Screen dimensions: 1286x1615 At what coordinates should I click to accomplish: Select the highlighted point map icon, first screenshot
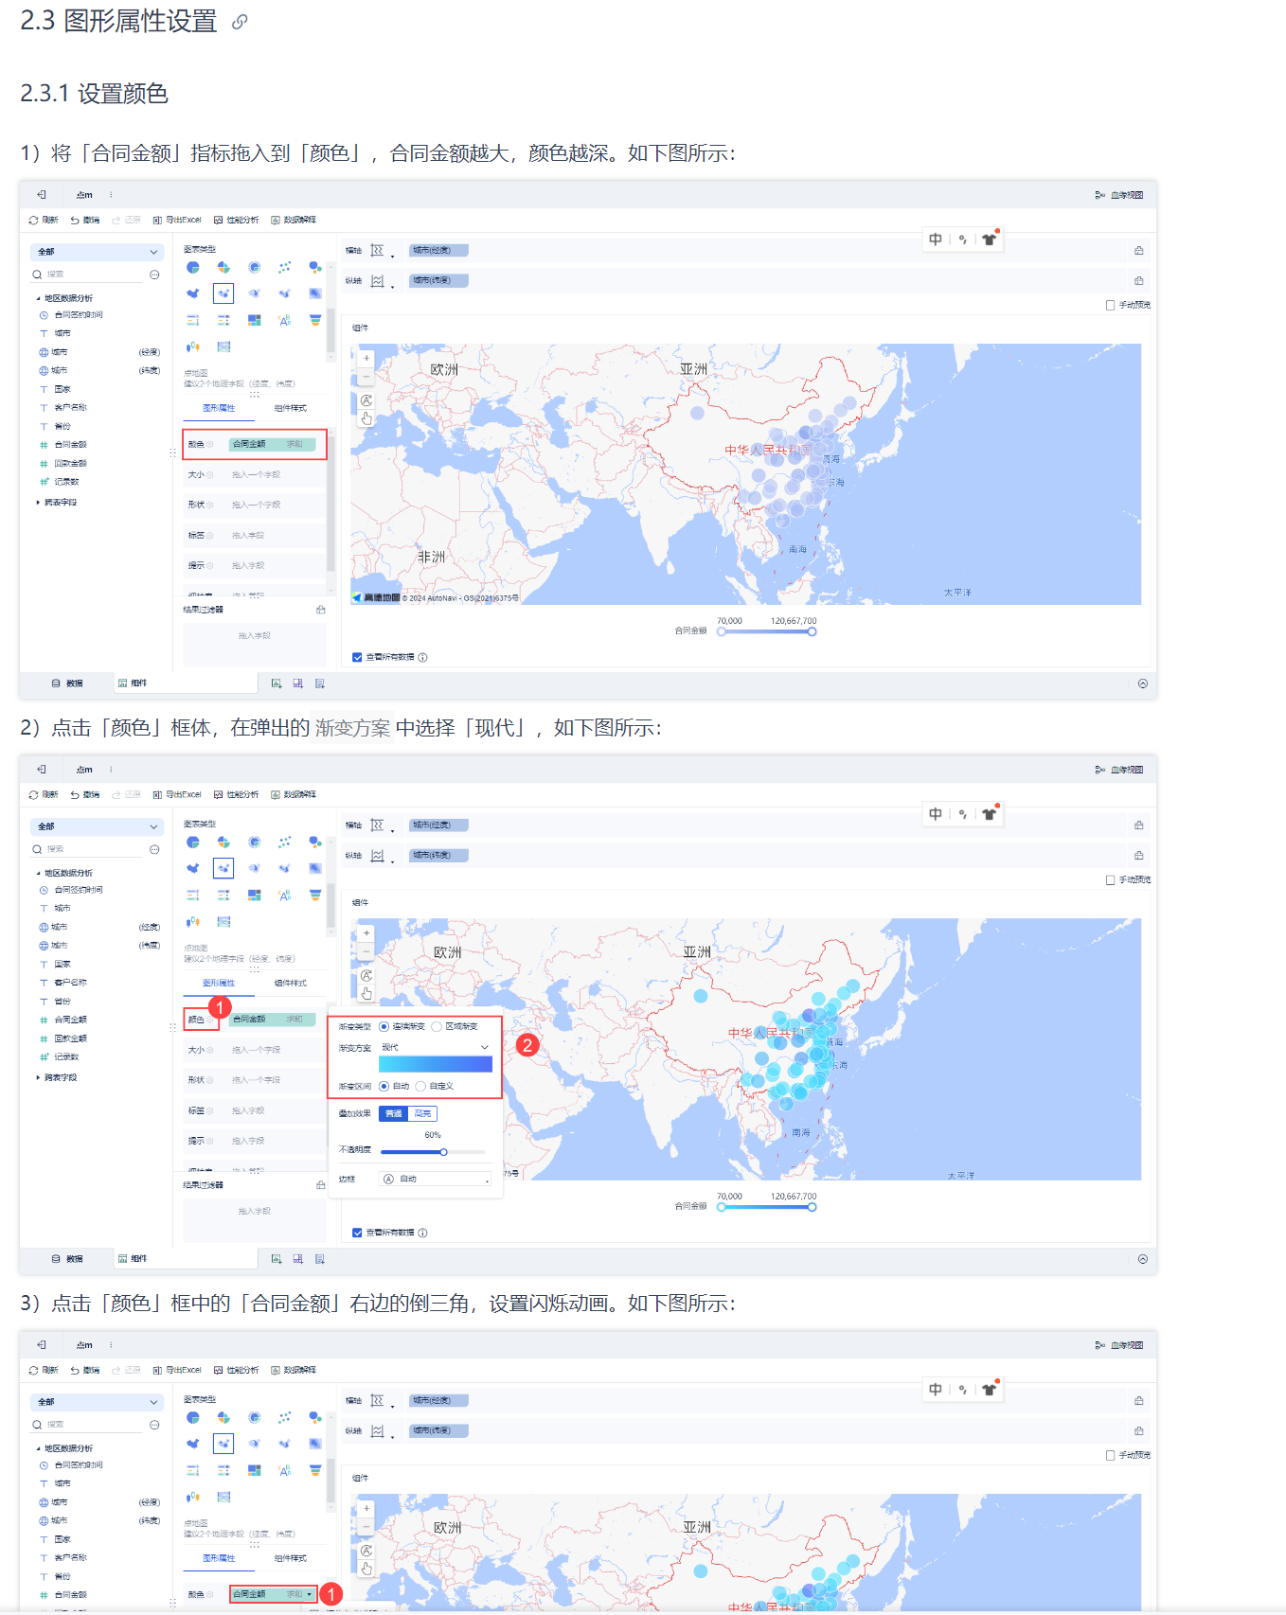point(223,293)
